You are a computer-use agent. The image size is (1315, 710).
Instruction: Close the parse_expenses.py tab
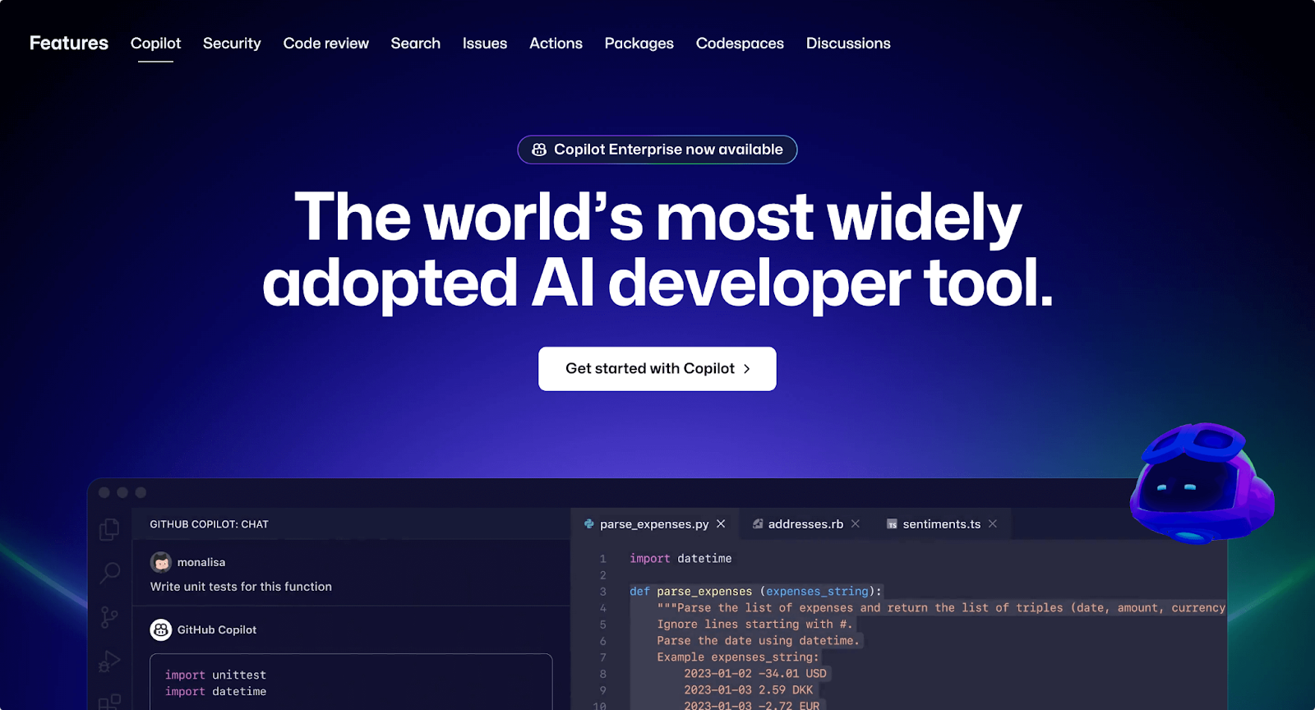pyautogui.click(x=721, y=524)
